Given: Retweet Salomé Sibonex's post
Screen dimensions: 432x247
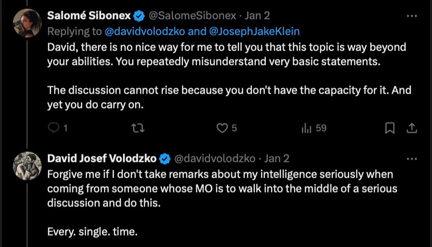Looking at the screenshot, I should click(138, 128).
